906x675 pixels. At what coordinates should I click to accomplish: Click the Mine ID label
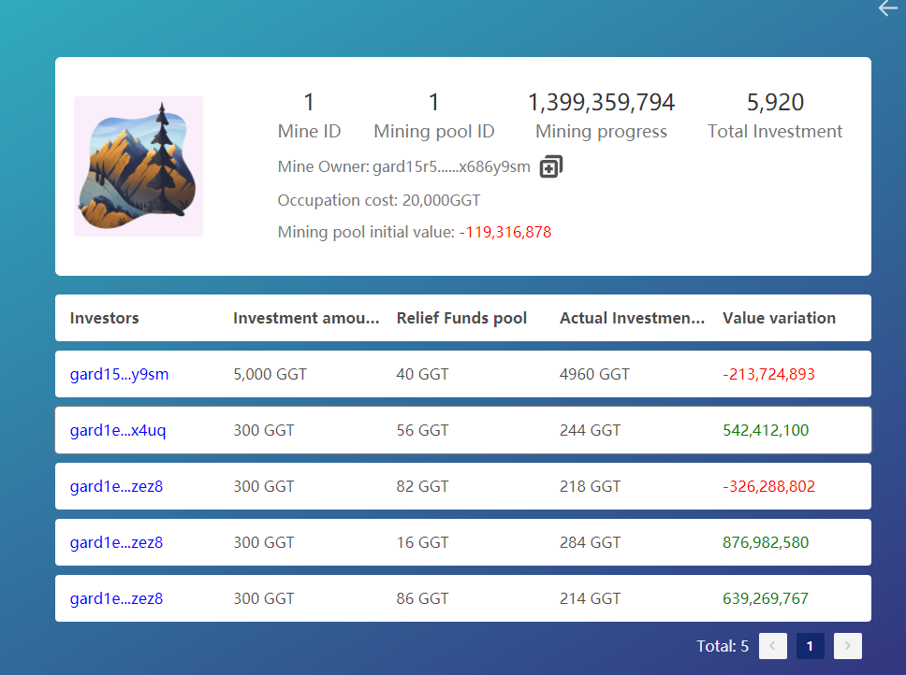pos(309,132)
